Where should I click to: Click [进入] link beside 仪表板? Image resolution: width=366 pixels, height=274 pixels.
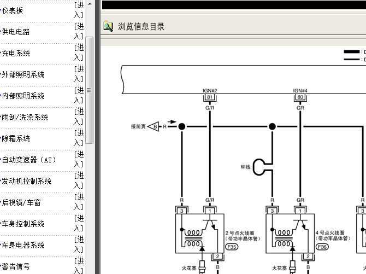(x=79, y=10)
